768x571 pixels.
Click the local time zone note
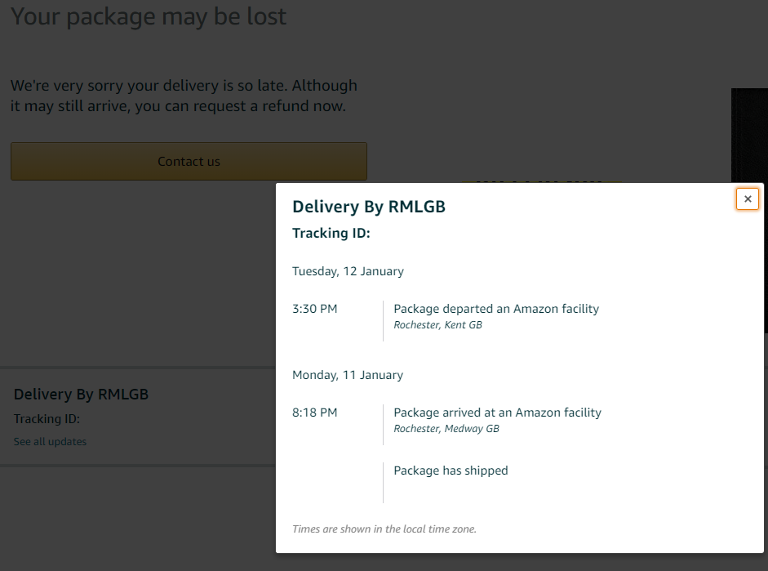tap(384, 529)
